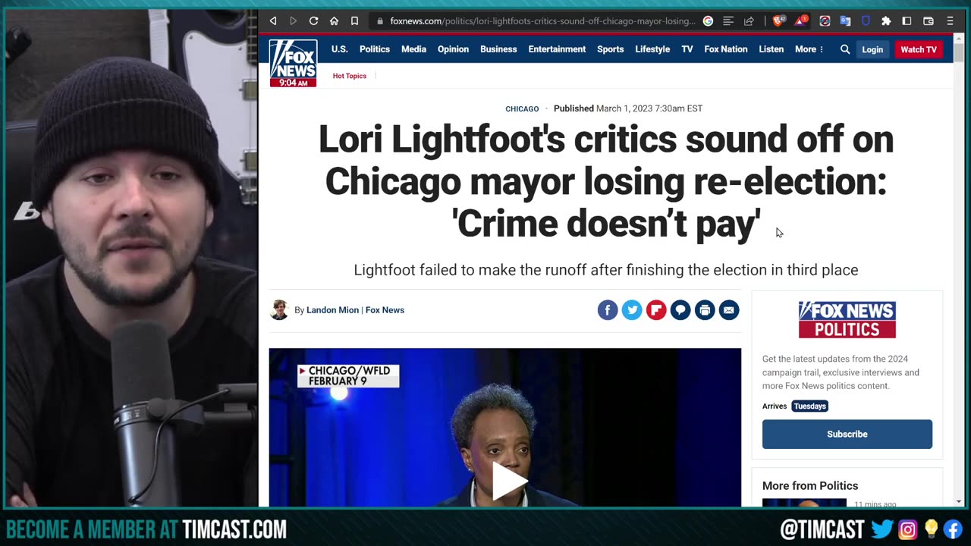
Task: Open the Media section
Action: pos(413,49)
